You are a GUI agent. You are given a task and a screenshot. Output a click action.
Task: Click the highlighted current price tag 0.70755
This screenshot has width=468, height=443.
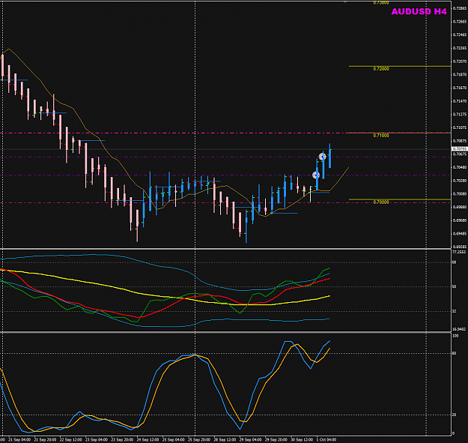tap(459, 148)
